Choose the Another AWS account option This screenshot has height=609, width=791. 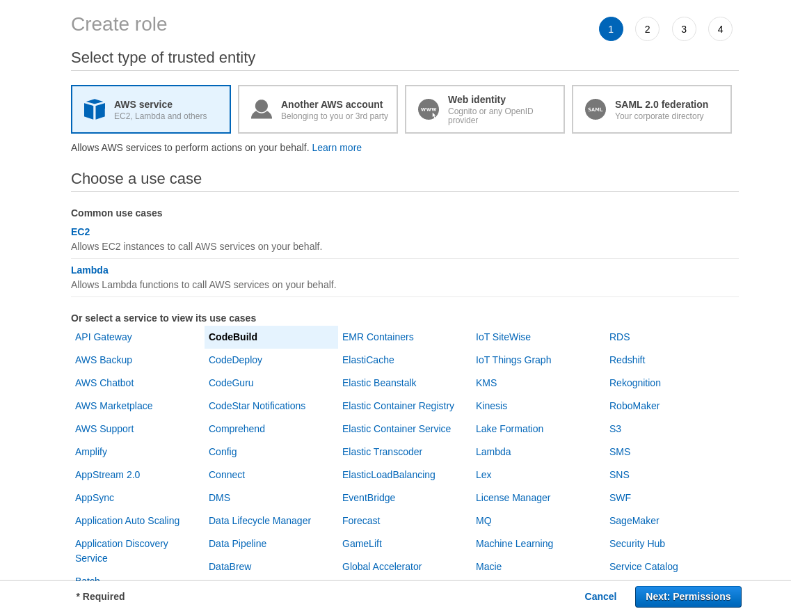pos(317,109)
